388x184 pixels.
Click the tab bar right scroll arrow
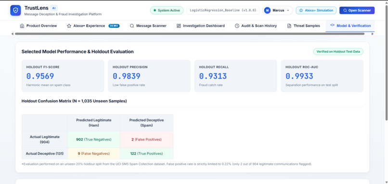click(373, 34)
